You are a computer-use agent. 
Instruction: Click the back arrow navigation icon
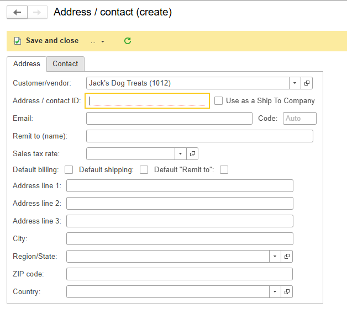point(17,12)
